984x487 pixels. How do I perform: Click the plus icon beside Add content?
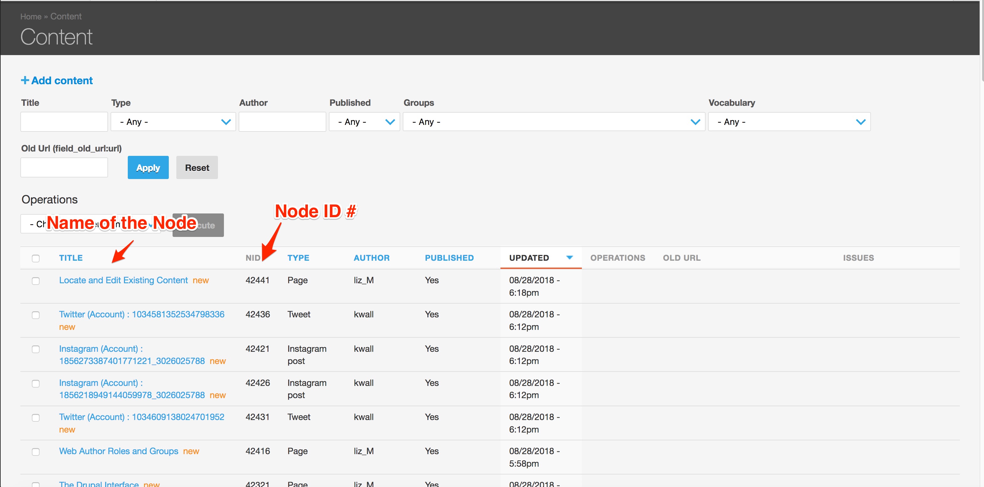point(24,80)
